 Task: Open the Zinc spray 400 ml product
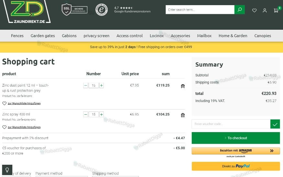click(16, 114)
